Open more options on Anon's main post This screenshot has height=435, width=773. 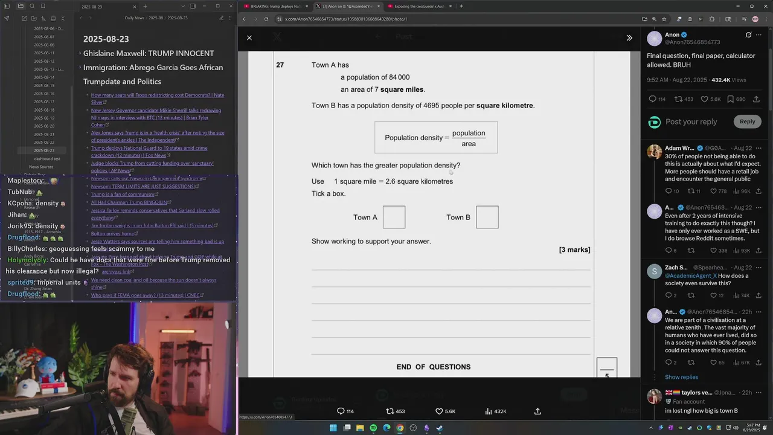point(759,35)
